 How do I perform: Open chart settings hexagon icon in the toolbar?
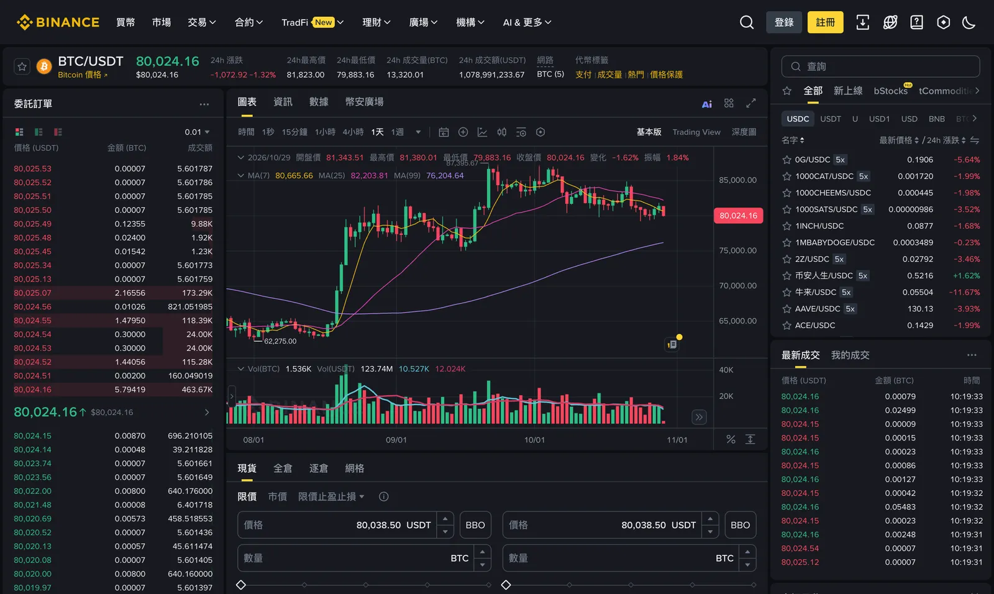coord(540,132)
